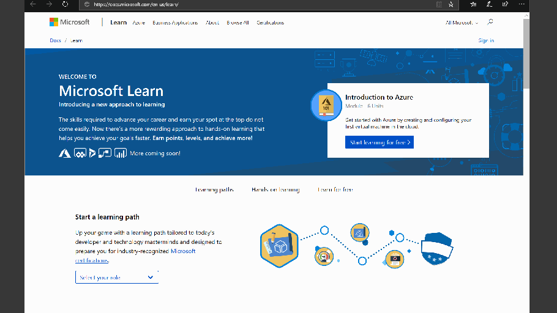
Task: Click the page vertical scrollbar thumb
Action: tap(526, 53)
